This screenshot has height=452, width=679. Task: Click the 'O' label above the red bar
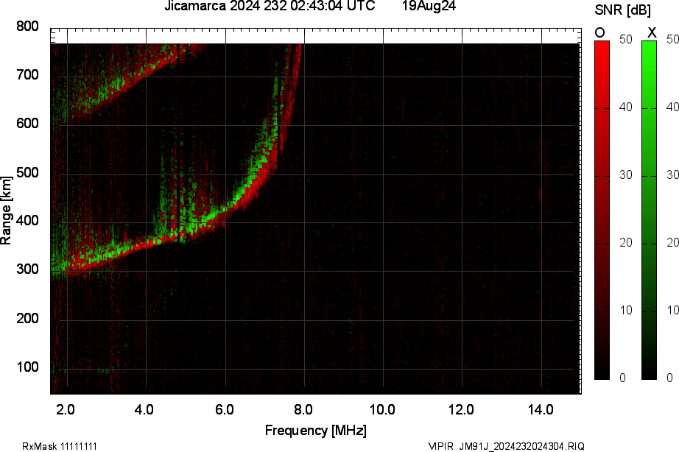(600, 32)
